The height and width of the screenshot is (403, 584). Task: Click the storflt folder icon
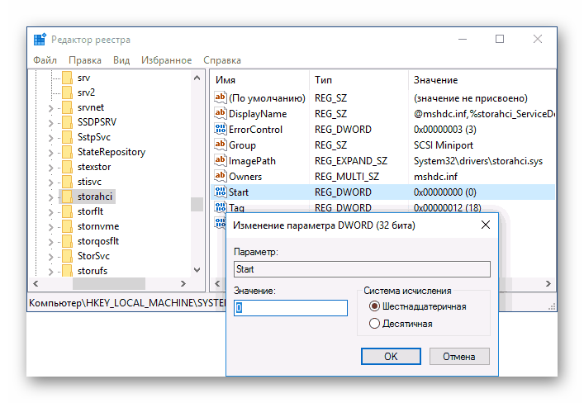[68, 211]
